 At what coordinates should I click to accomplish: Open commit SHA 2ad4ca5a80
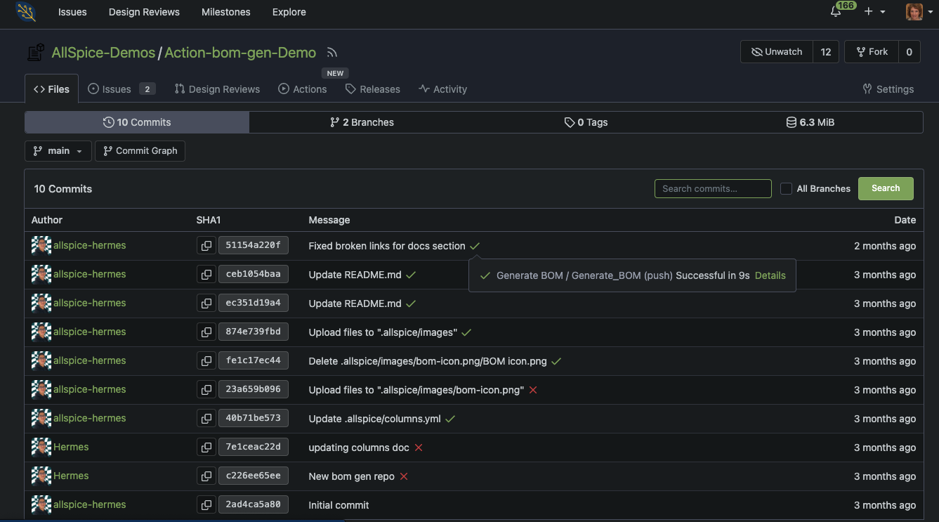(x=254, y=504)
